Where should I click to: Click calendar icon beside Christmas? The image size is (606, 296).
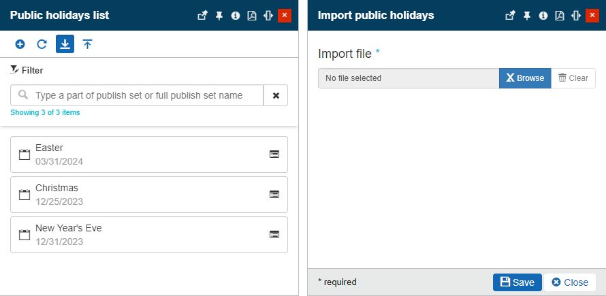(25, 195)
